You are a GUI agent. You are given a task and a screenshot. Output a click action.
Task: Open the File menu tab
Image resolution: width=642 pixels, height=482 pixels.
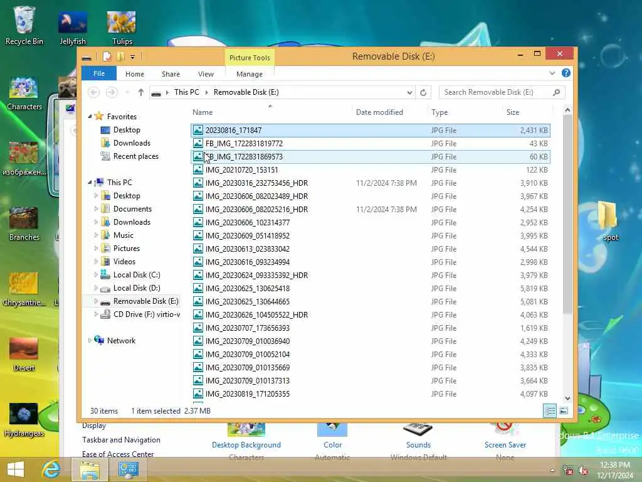98,73
